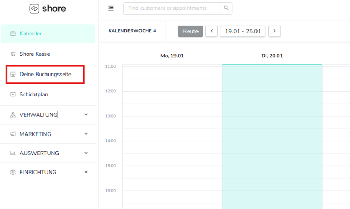The image size is (350, 209).
Task: Open the 19.01 - 25.01 date range picker
Action: point(243,31)
